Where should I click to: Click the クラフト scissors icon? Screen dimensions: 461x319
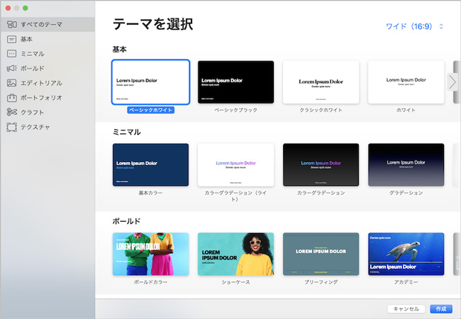click(x=12, y=112)
